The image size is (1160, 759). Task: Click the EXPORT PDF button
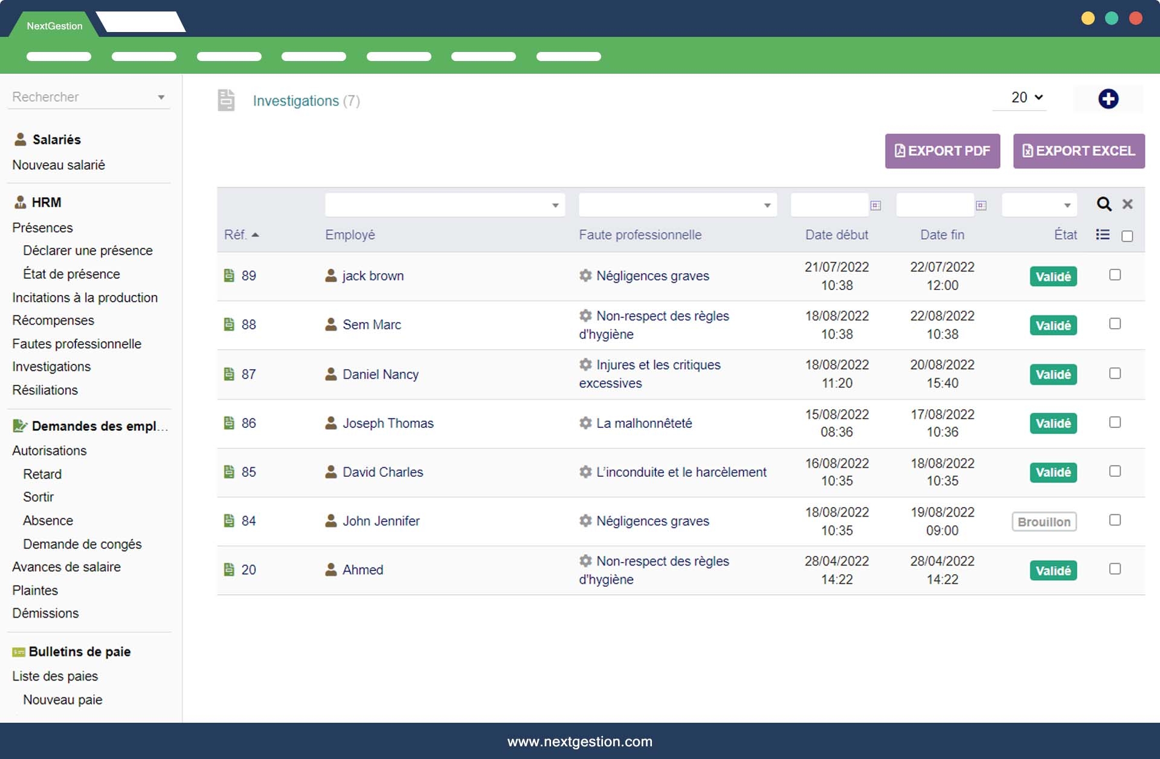(942, 151)
